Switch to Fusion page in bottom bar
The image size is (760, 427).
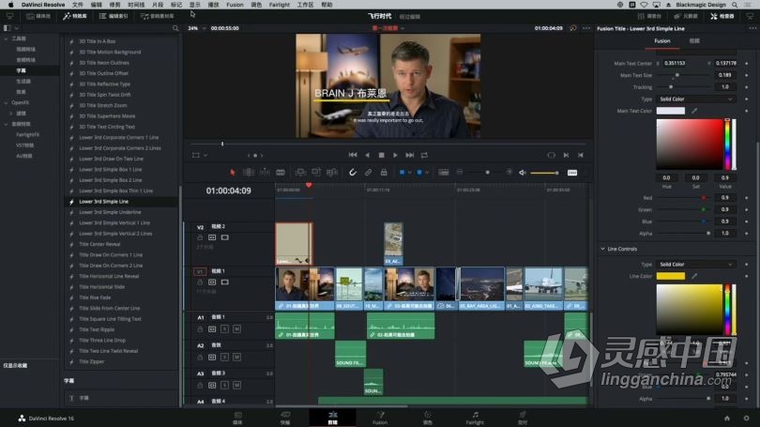[x=380, y=418]
